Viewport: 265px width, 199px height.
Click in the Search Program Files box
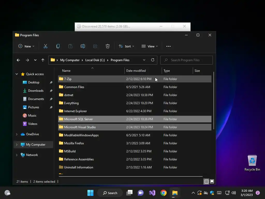click(x=186, y=60)
